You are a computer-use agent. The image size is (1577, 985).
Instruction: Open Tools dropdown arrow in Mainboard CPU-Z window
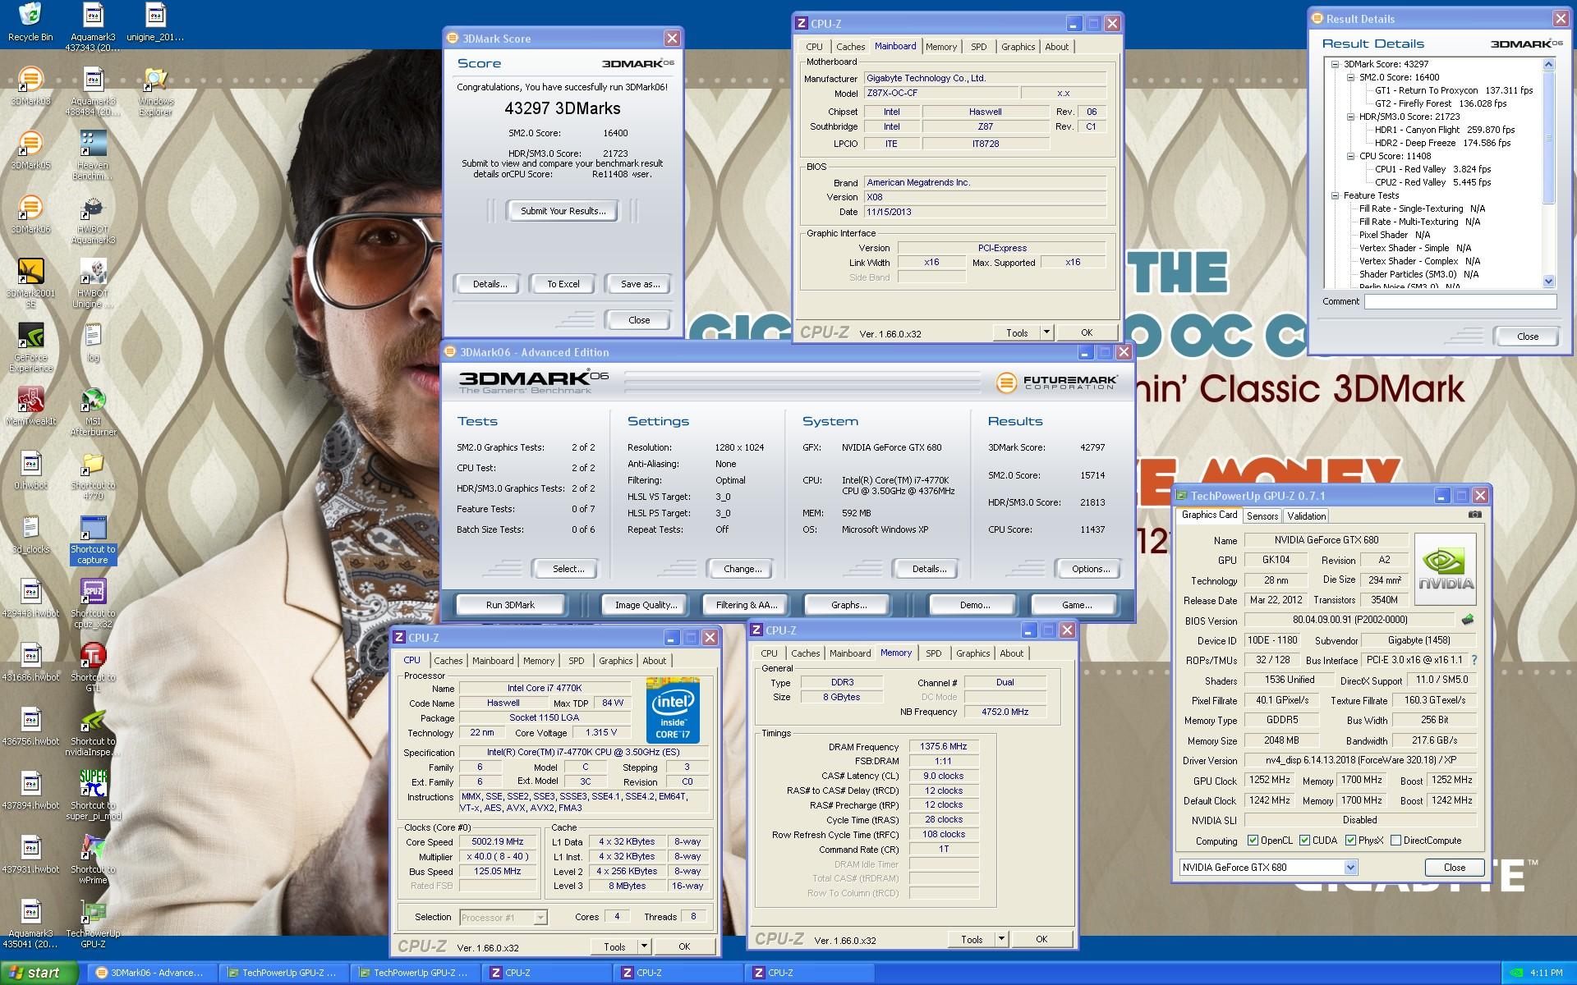click(x=1046, y=332)
